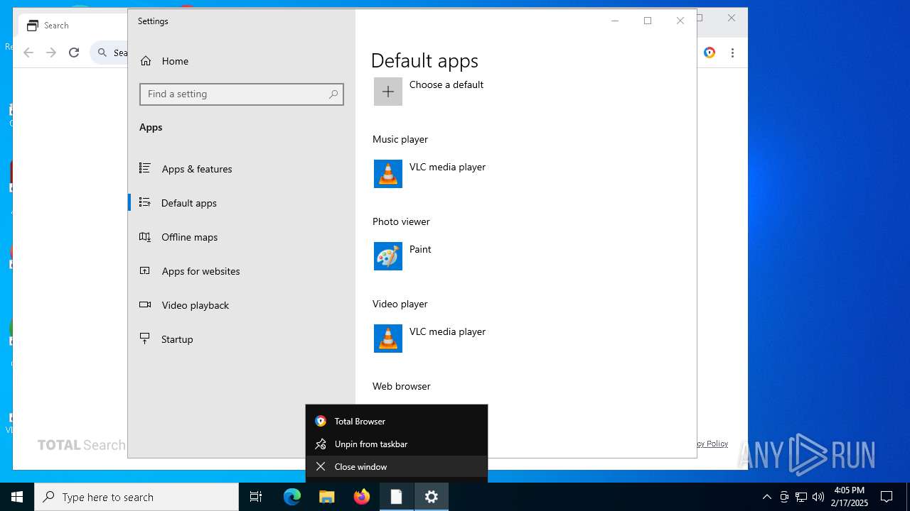Click the Startup monitor icon

[145, 339]
